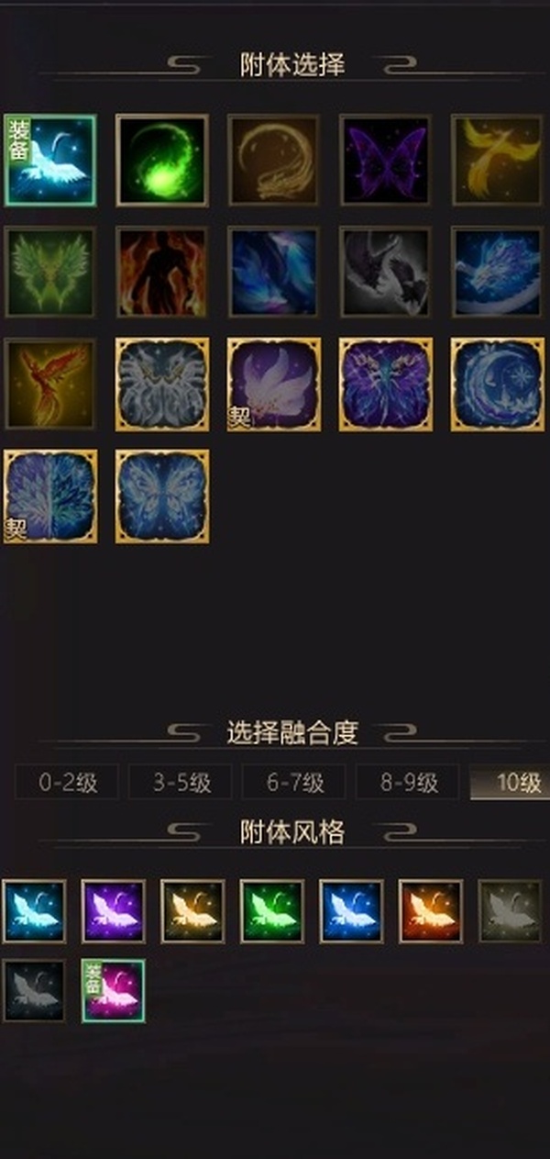Click the highlighted 10级 fusion tab
550x1159 pixels.
tap(511, 783)
